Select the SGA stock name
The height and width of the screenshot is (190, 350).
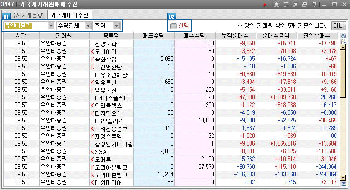pos(101,152)
